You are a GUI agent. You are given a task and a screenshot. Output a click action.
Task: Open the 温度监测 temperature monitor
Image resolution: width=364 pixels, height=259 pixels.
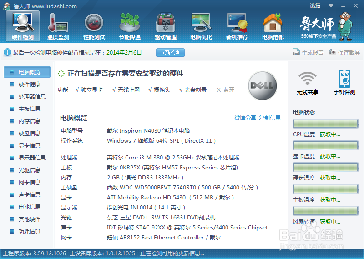click(58, 26)
